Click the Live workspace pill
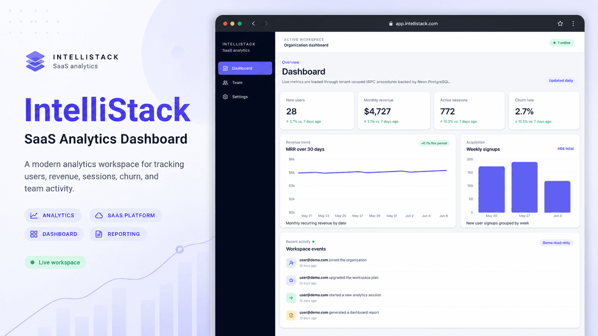This screenshot has height=336, width=598. point(55,262)
